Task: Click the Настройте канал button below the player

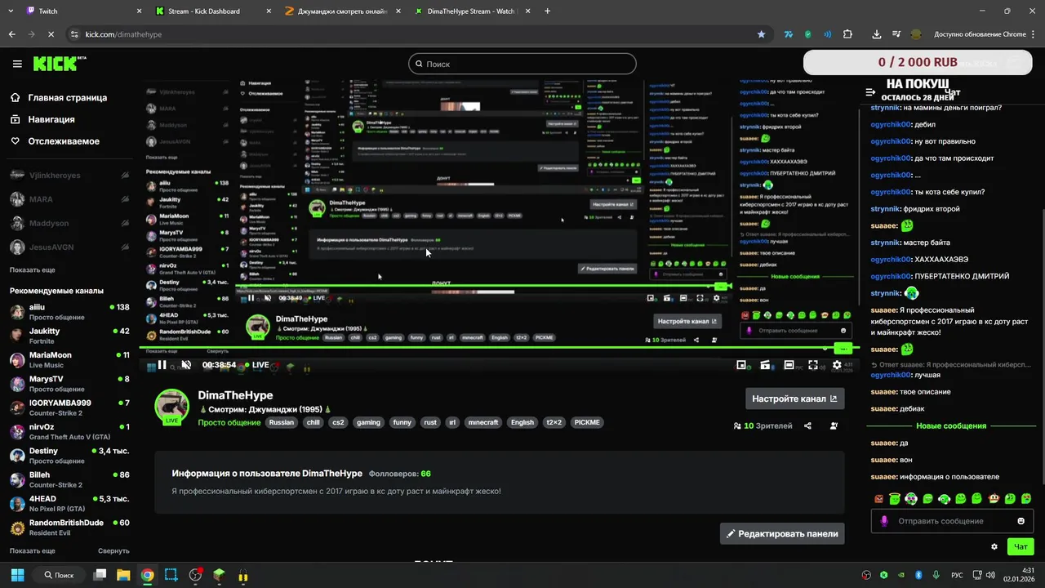Action: (794, 399)
